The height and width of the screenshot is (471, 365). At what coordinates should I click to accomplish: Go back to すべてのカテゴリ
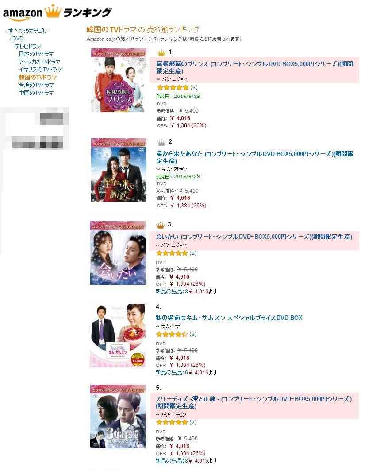(27, 31)
